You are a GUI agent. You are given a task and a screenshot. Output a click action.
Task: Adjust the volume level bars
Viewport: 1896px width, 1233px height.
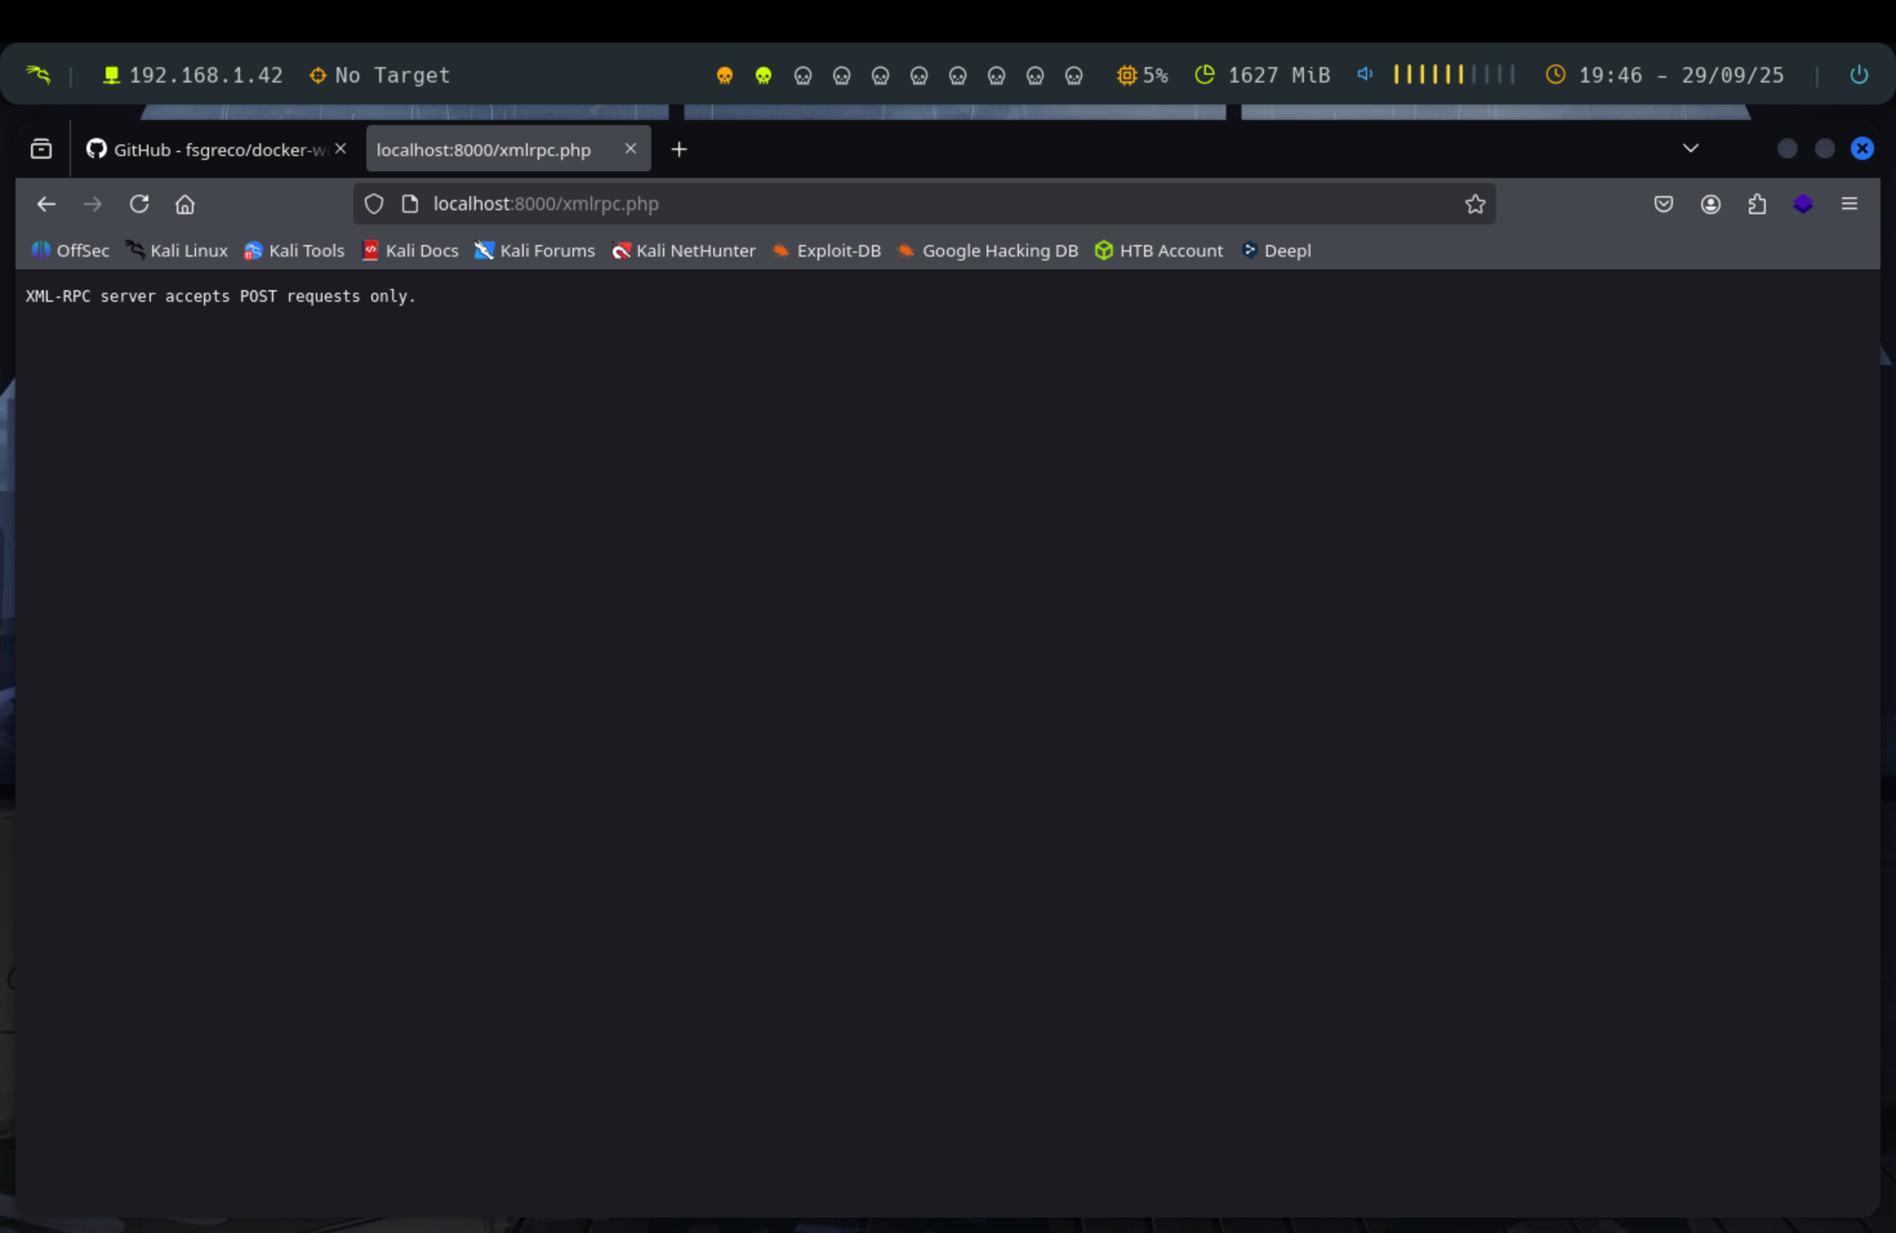[1453, 75]
